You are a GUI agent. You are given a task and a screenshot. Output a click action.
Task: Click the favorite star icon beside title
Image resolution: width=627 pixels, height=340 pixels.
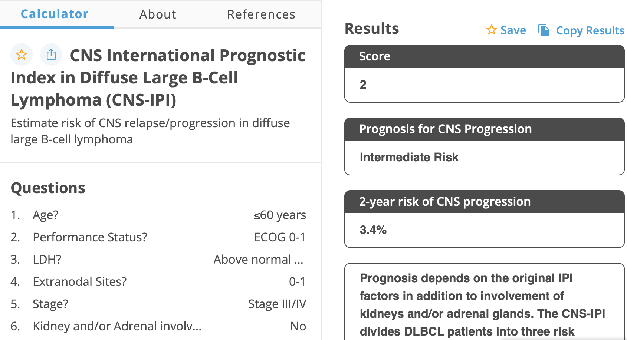[x=22, y=55]
